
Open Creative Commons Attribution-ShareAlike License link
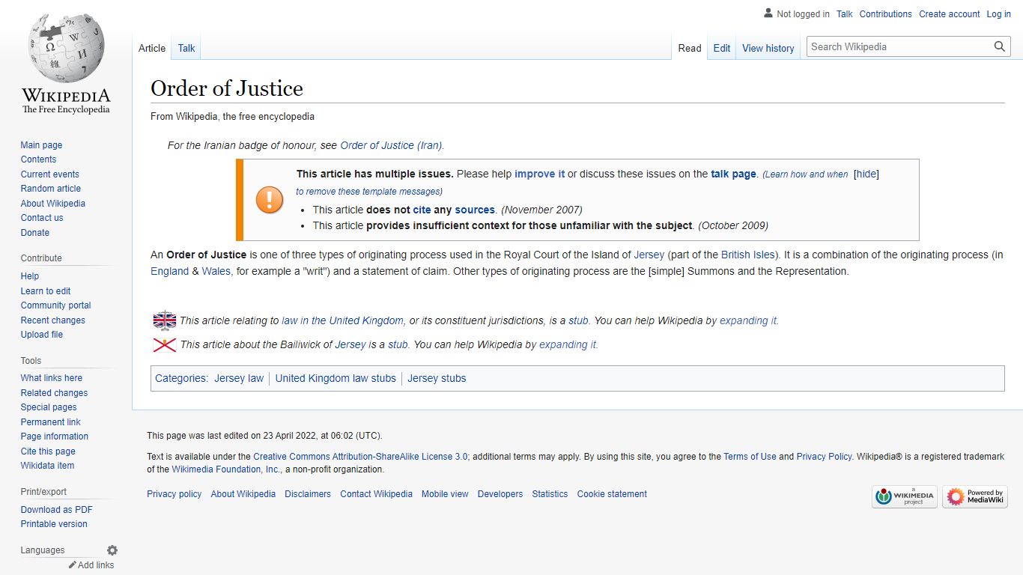(360, 456)
